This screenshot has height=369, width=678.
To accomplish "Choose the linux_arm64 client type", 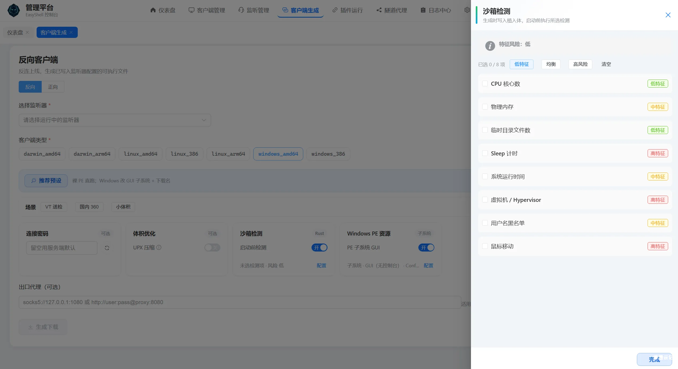I will [x=228, y=154].
